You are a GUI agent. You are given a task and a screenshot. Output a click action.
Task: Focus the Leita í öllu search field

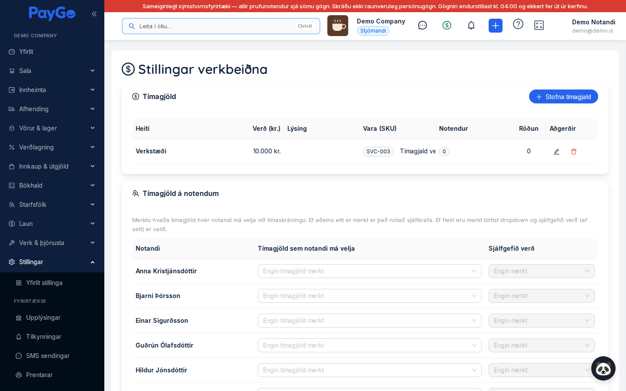pyautogui.click(x=221, y=26)
